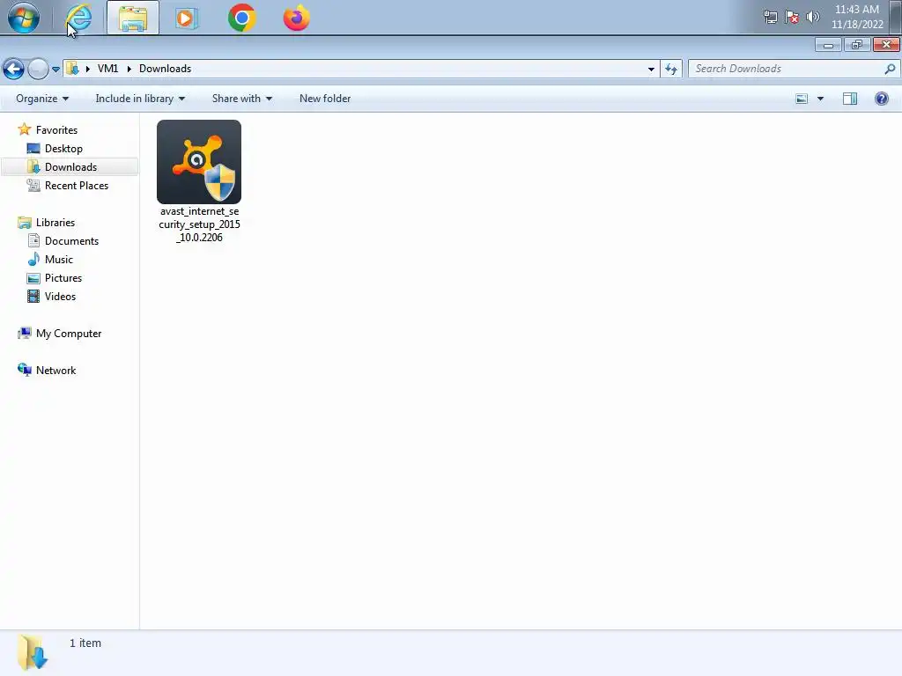This screenshot has width=902, height=676.
Task: Open the address bar history dropdown
Action: pyautogui.click(x=651, y=69)
